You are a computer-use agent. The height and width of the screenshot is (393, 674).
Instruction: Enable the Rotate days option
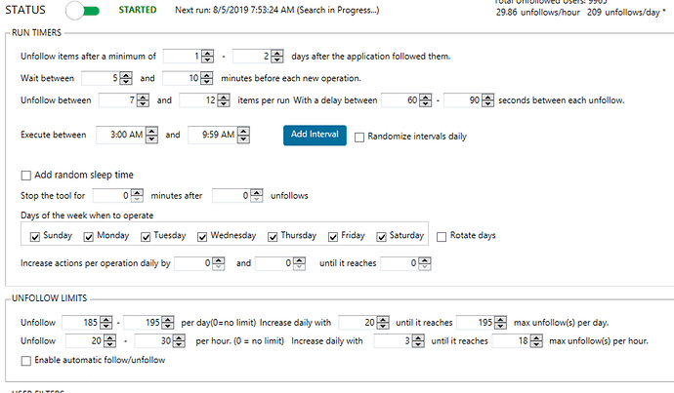click(442, 236)
